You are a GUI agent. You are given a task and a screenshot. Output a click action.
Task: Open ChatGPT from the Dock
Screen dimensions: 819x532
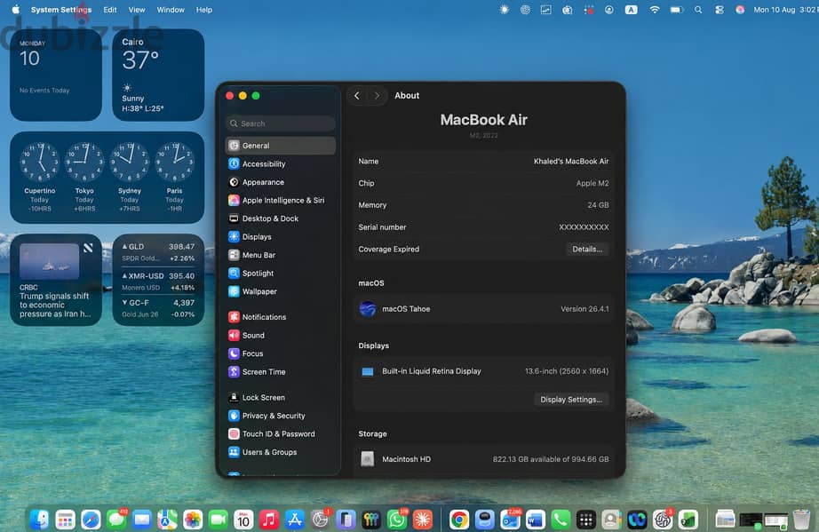[x=663, y=520]
